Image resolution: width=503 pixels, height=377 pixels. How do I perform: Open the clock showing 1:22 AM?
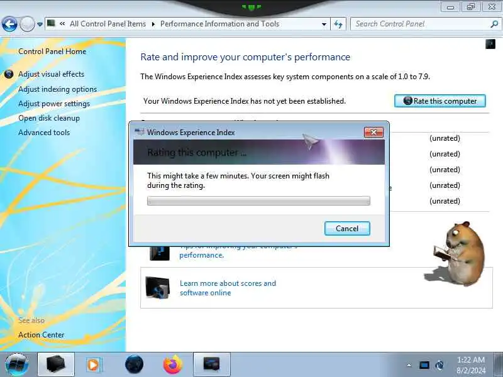(471, 365)
